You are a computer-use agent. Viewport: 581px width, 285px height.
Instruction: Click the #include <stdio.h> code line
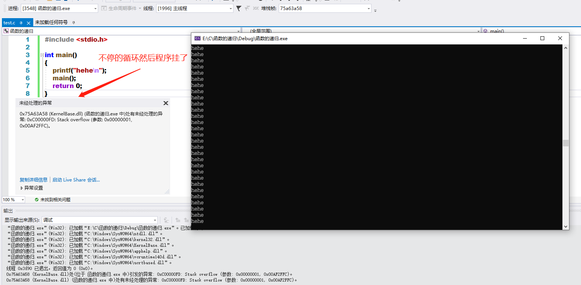pyautogui.click(x=76, y=39)
